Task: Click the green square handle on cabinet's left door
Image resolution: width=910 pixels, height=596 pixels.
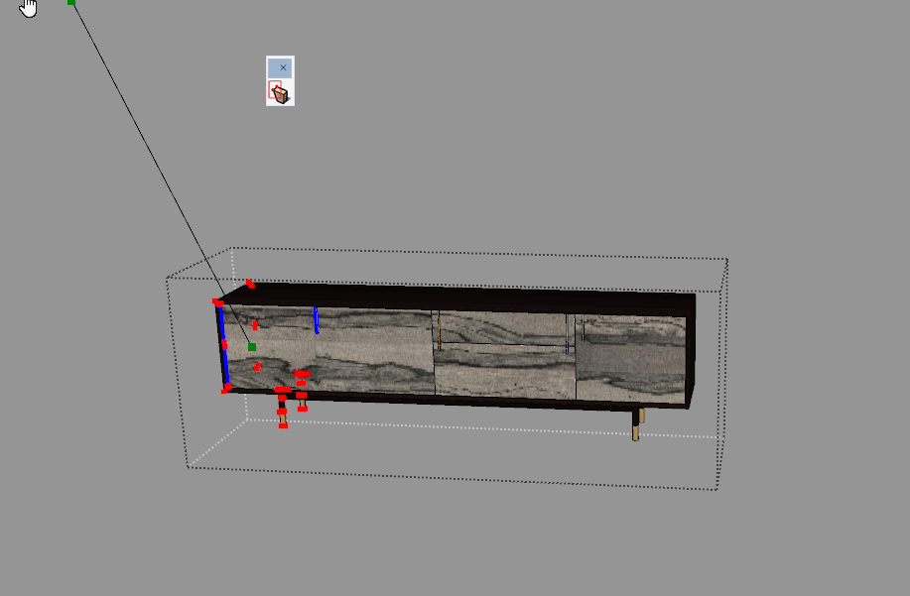Action: point(252,346)
